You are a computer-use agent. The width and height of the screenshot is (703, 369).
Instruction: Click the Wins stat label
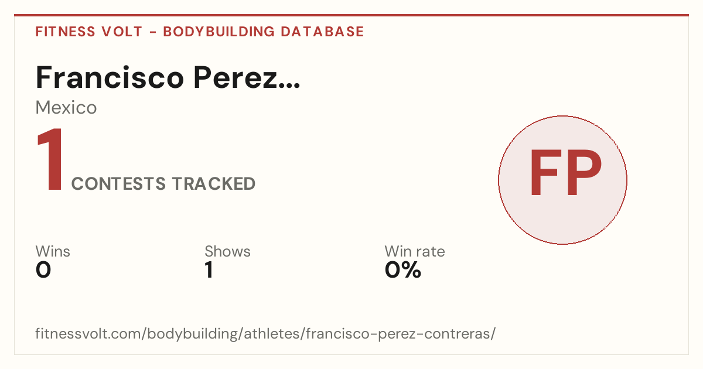[x=53, y=251]
